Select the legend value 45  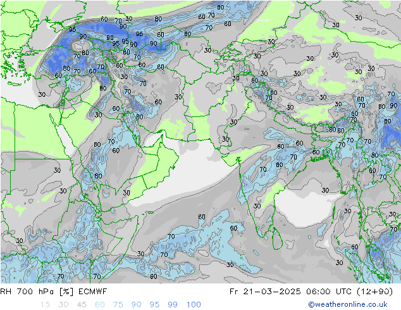82,305
